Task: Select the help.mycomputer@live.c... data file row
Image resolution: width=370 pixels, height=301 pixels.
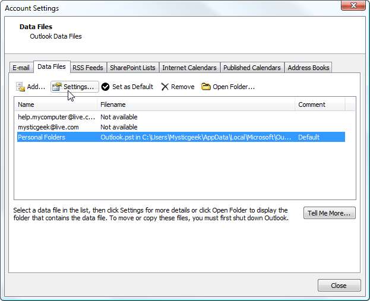Action: pos(181,117)
